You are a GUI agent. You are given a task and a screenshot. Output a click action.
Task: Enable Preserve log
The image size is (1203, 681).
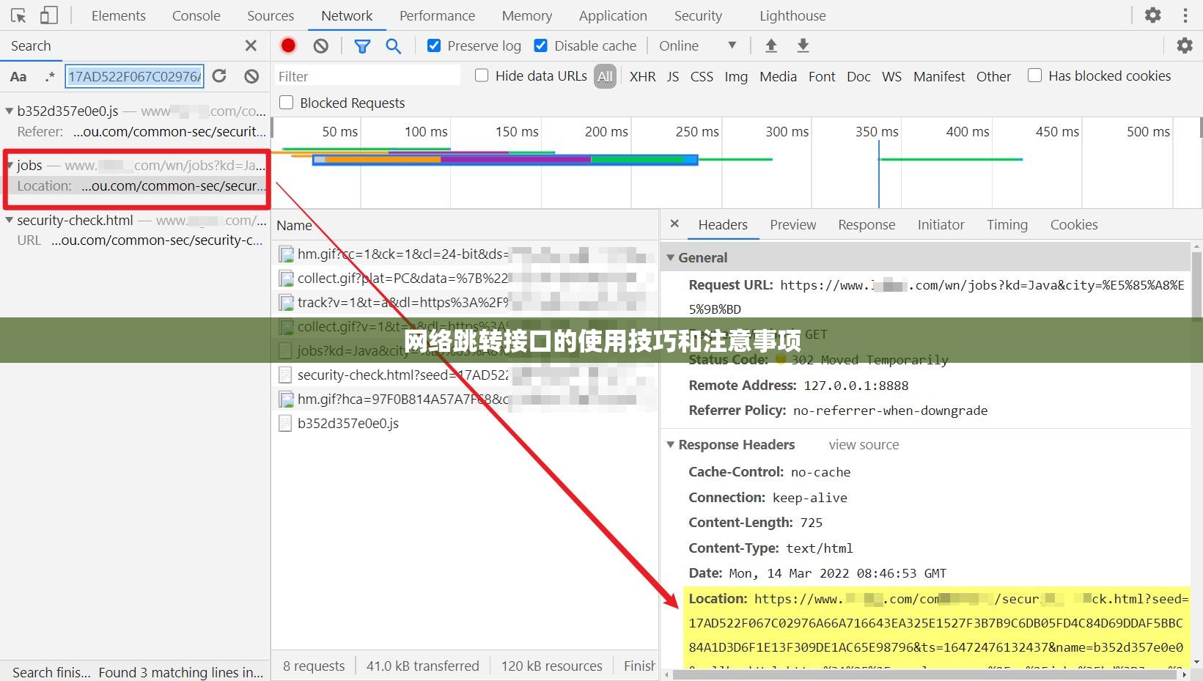[x=434, y=45]
